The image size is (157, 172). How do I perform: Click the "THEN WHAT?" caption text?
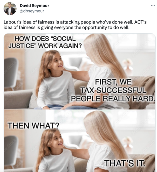33,126
